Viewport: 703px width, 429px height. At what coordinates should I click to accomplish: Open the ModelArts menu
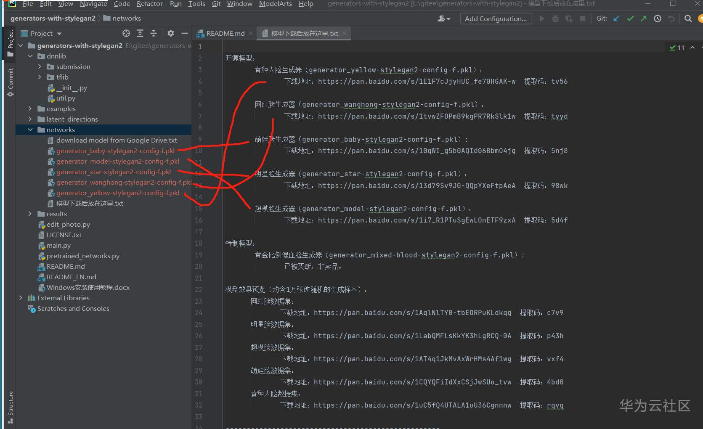click(275, 4)
